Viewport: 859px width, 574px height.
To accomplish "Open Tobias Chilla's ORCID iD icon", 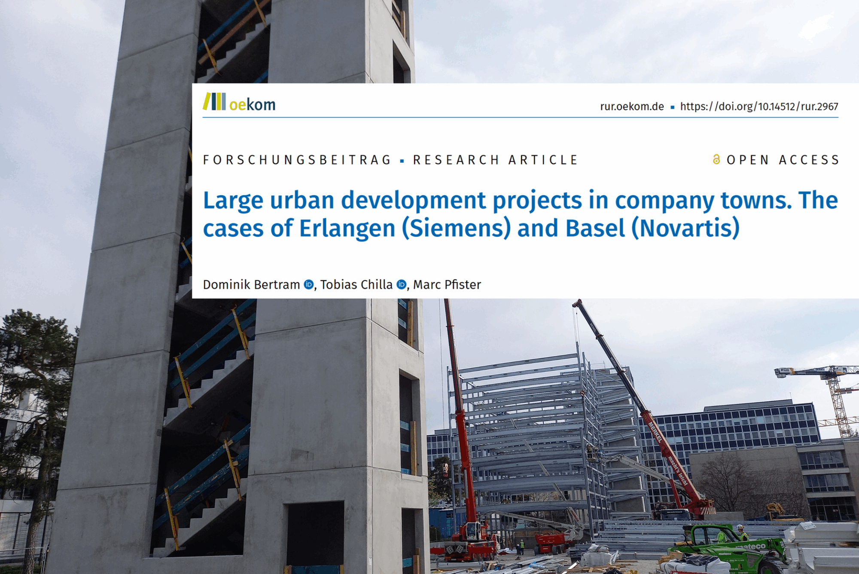I will (x=401, y=284).
